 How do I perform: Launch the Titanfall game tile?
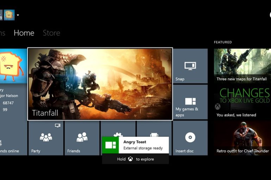click(100, 84)
